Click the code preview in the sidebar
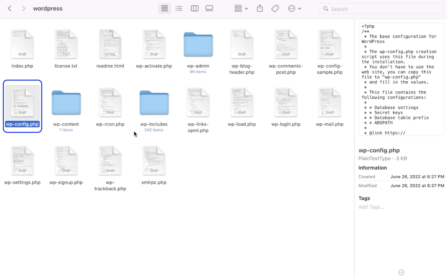Screen dimensions: 447x278 401,79
